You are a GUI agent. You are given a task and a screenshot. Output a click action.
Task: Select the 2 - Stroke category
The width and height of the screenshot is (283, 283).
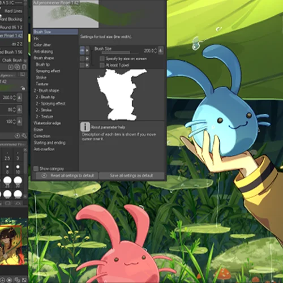pos(55,110)
